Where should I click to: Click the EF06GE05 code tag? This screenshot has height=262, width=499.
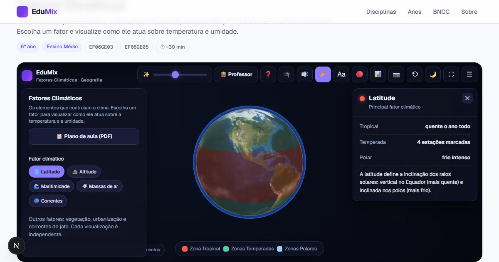click(x=136, y=47)
